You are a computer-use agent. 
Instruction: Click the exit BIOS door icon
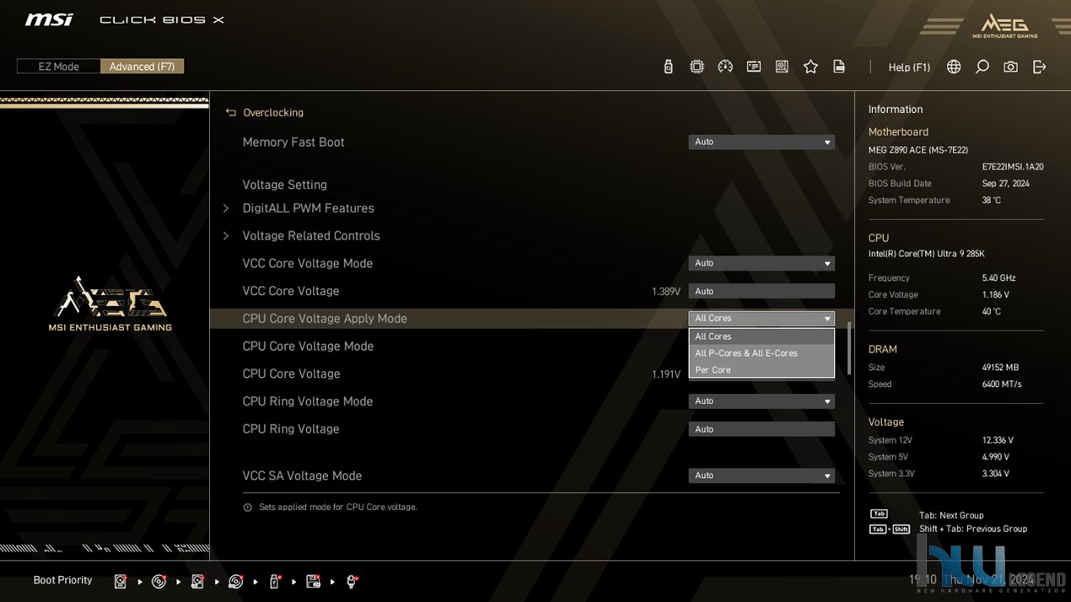[1039, 67]
